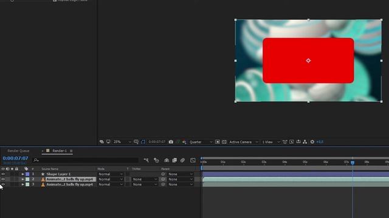389x218 pixels.
Task: Click layer 2 label color swatch
Action: tap(27, 179)
